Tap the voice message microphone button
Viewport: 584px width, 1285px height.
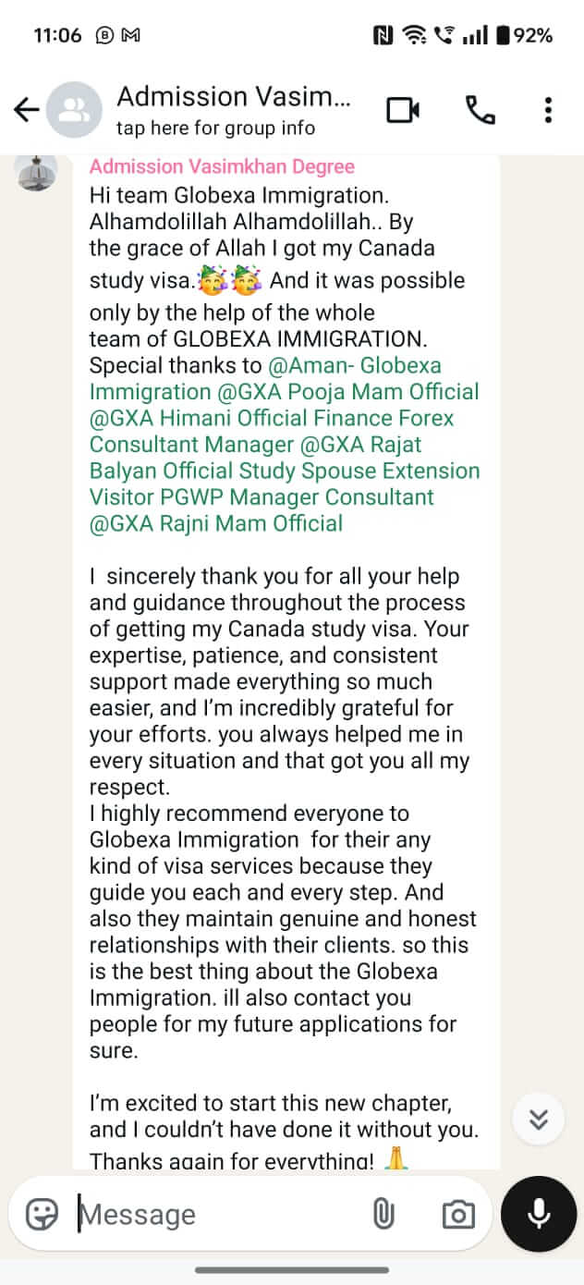tap(539, 1214)
